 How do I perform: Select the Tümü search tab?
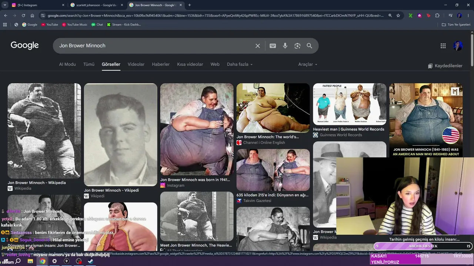pyautogui.click(x=89, y=64)
